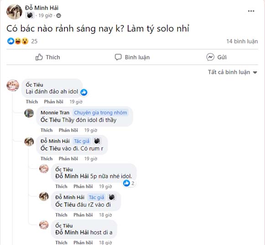
Task: Open the three-dot post options menu
Action: click(251, 11)
